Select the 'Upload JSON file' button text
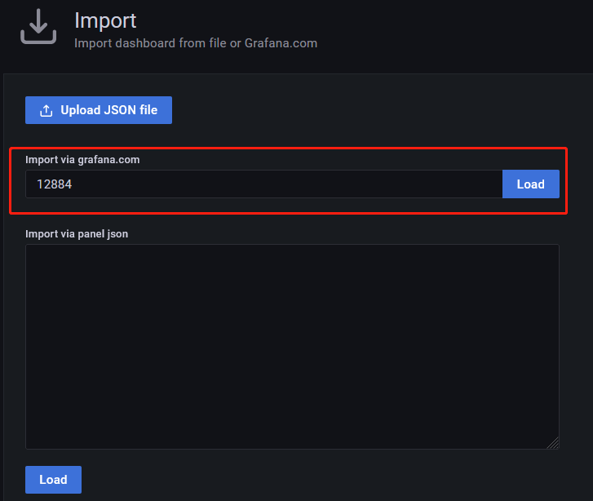Viewport: 593px width, 501px height. (x=108, y=111)
